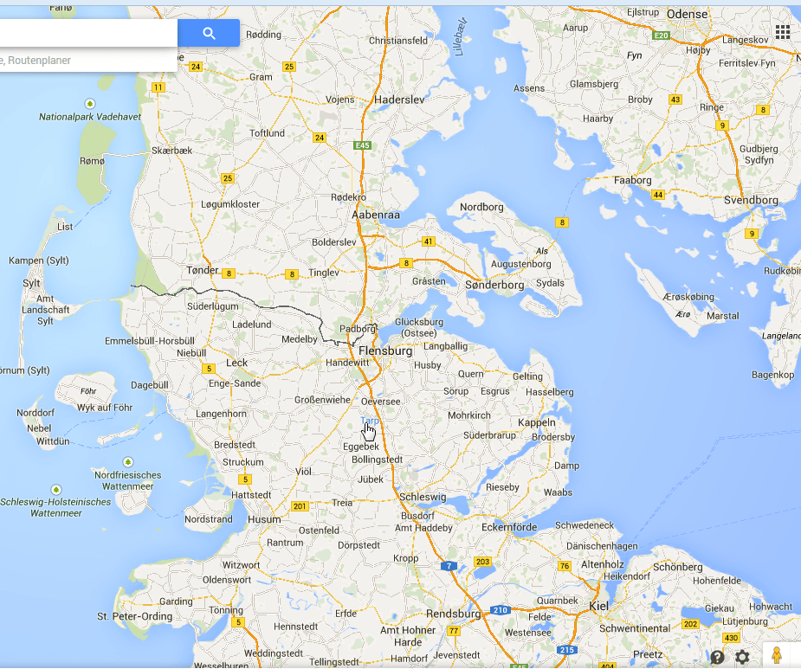Open the settings gear icon
This screenshot has width=801, height=669.
pos(742,657)
